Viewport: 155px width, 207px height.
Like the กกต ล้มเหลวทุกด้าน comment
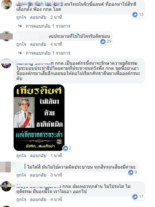click(21, 199)
